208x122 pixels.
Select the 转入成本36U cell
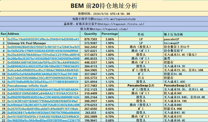[x=186, y=93]
